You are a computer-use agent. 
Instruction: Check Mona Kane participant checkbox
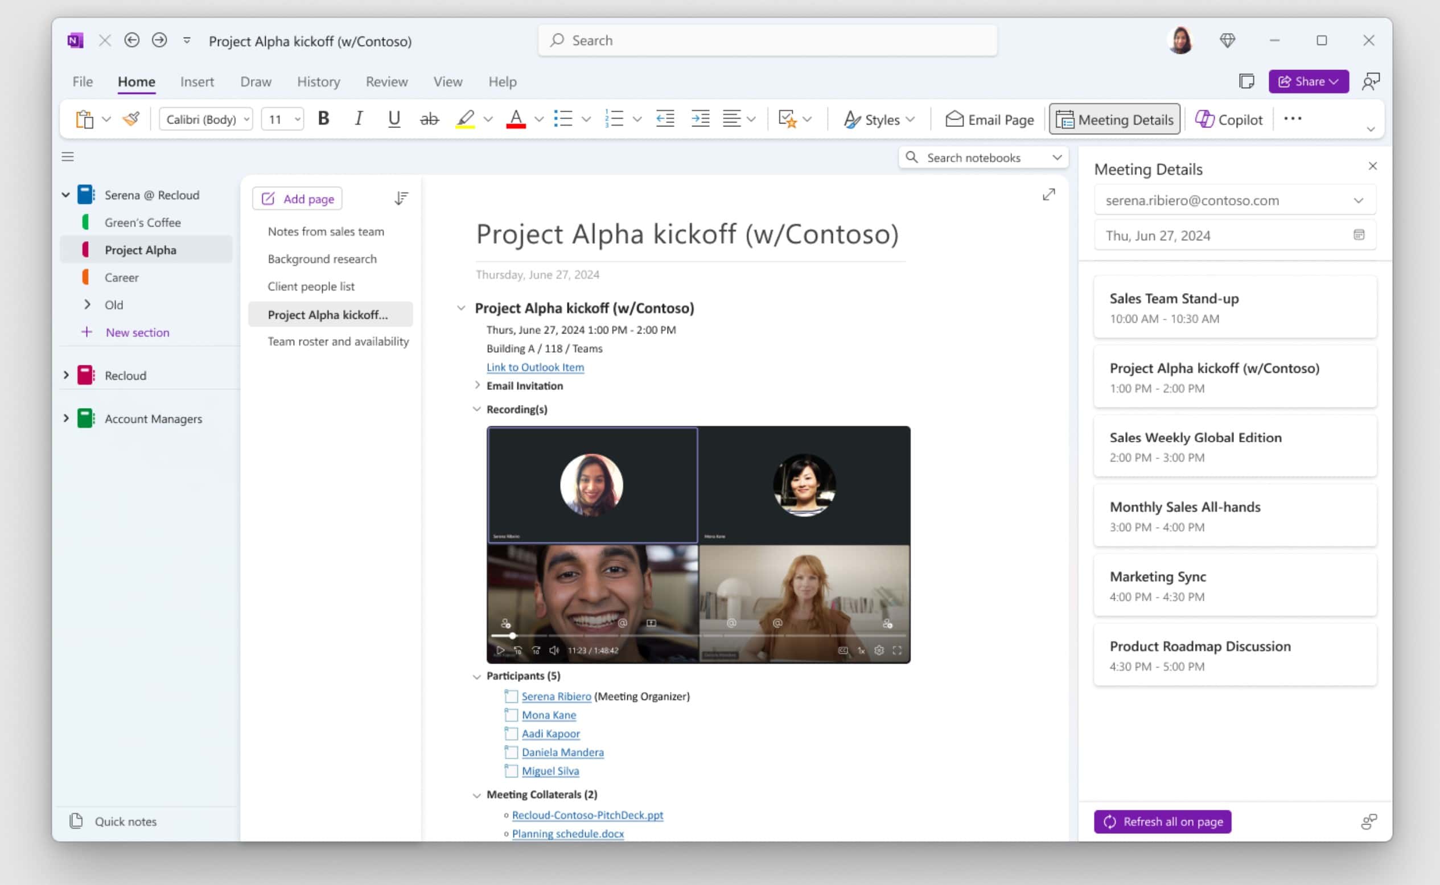(x=511, y=715)
